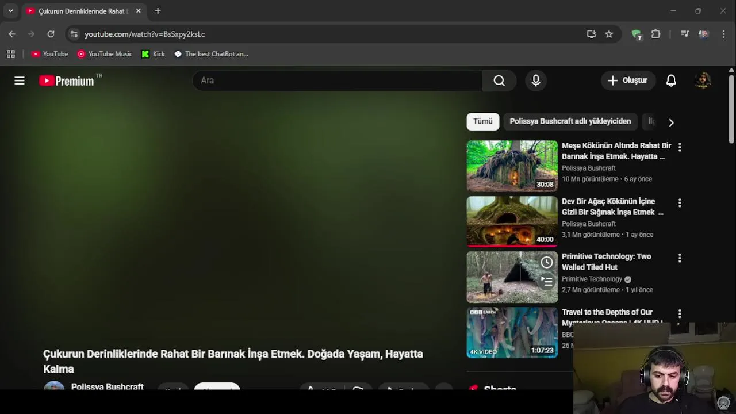Open the Kick bookmark

click(153, 54)
